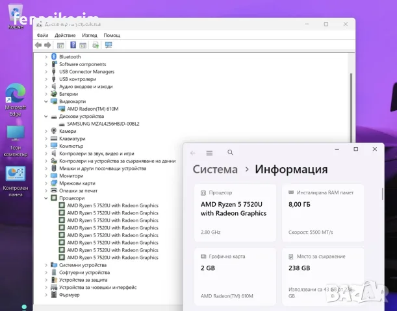Expand the USB контролери node

click(46, 79)
